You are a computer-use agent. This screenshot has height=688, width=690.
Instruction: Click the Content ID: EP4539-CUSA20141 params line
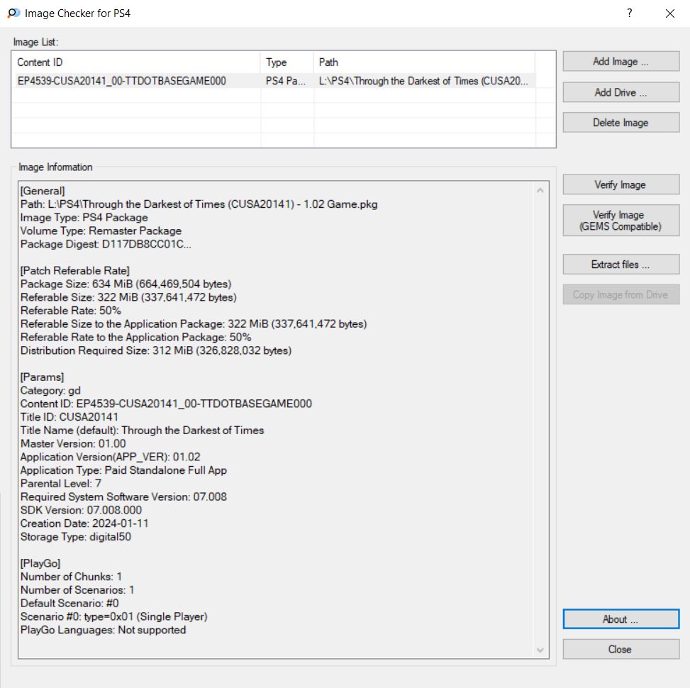pyautogui.click(x=166, y=404)
